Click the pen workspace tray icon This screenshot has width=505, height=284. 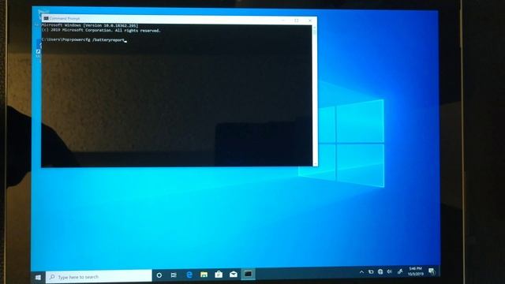[x=400, y=271]
